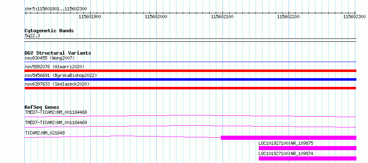
Task: Click the NM_001164468 intron line
Action: [x=190, y=116]
